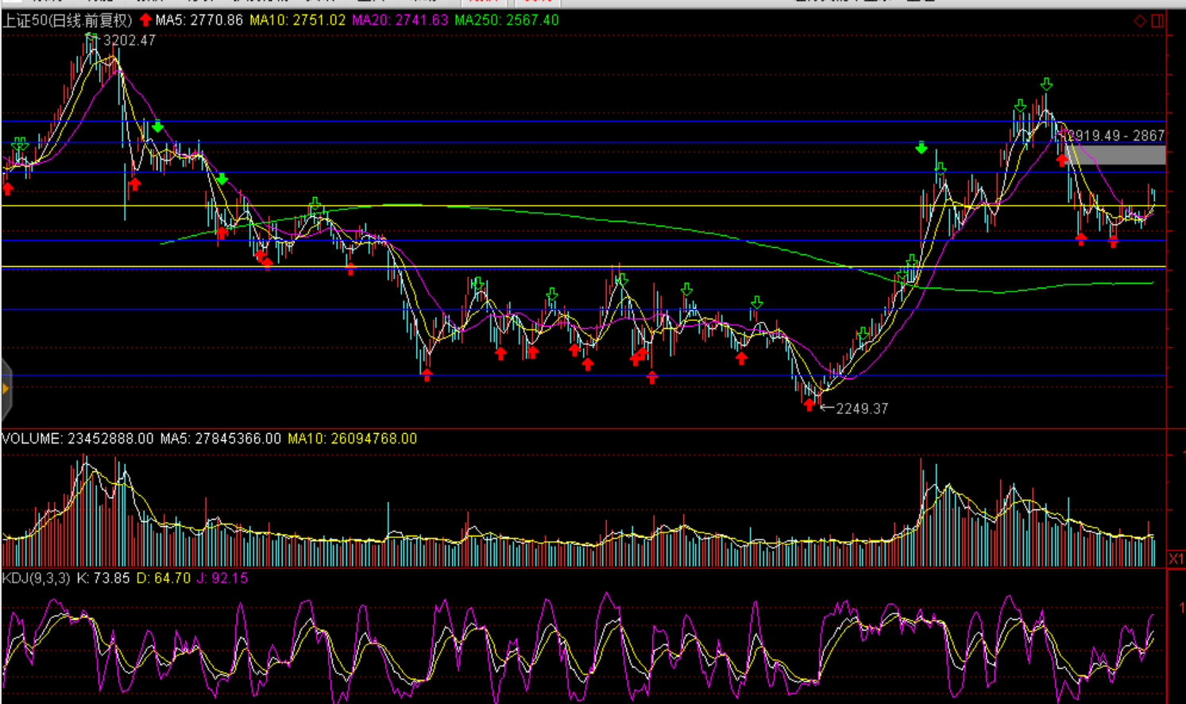Click the red diamond icon at top right
Image resolution: width=1186 pixels, height=704 pixels.
pyautogui.click(x=1139, y=21)
